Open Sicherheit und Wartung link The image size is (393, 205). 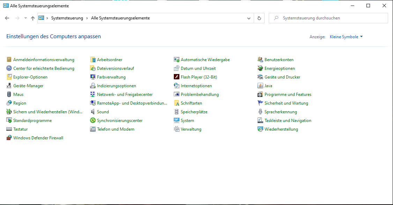tap(286, 103)
